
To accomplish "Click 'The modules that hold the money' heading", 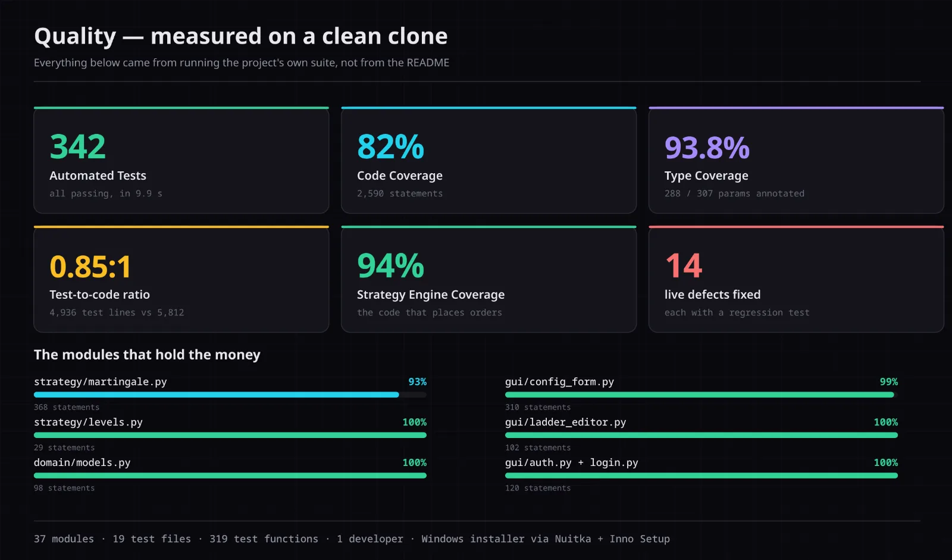I will 147,355.
